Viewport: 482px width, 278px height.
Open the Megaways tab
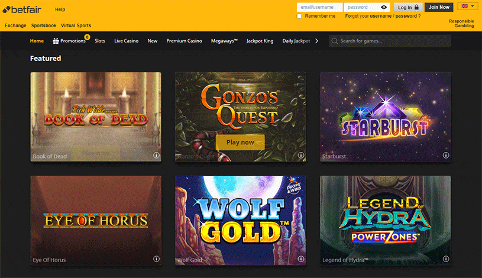[224, 41]
